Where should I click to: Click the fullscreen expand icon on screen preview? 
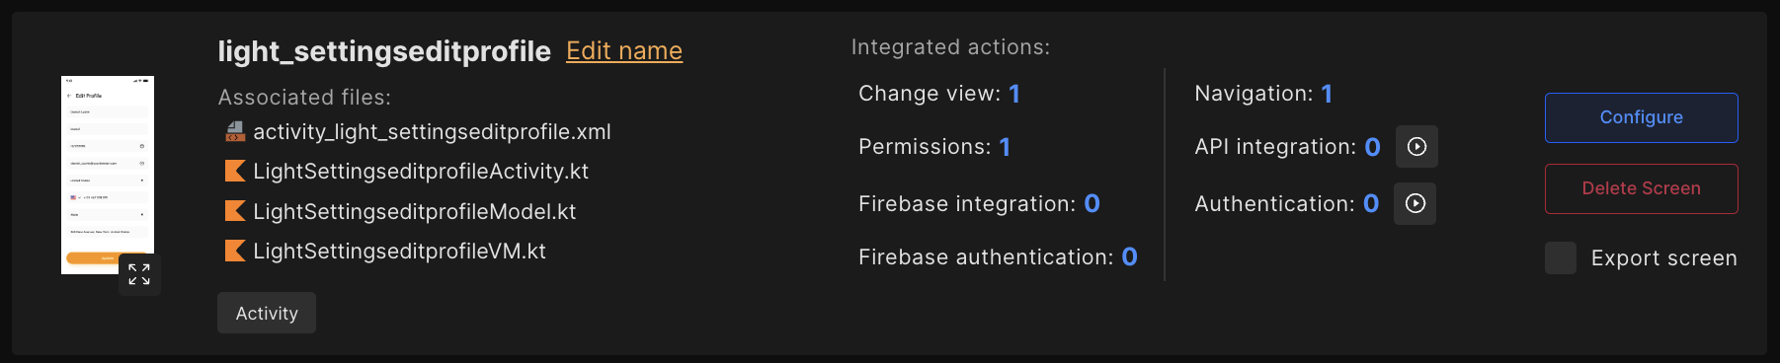(139, 274)
